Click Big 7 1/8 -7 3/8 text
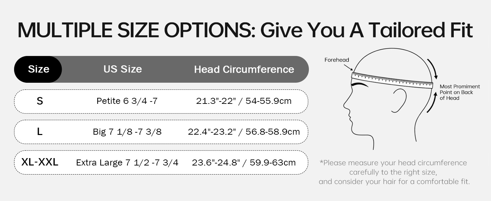 click(127, 132)
